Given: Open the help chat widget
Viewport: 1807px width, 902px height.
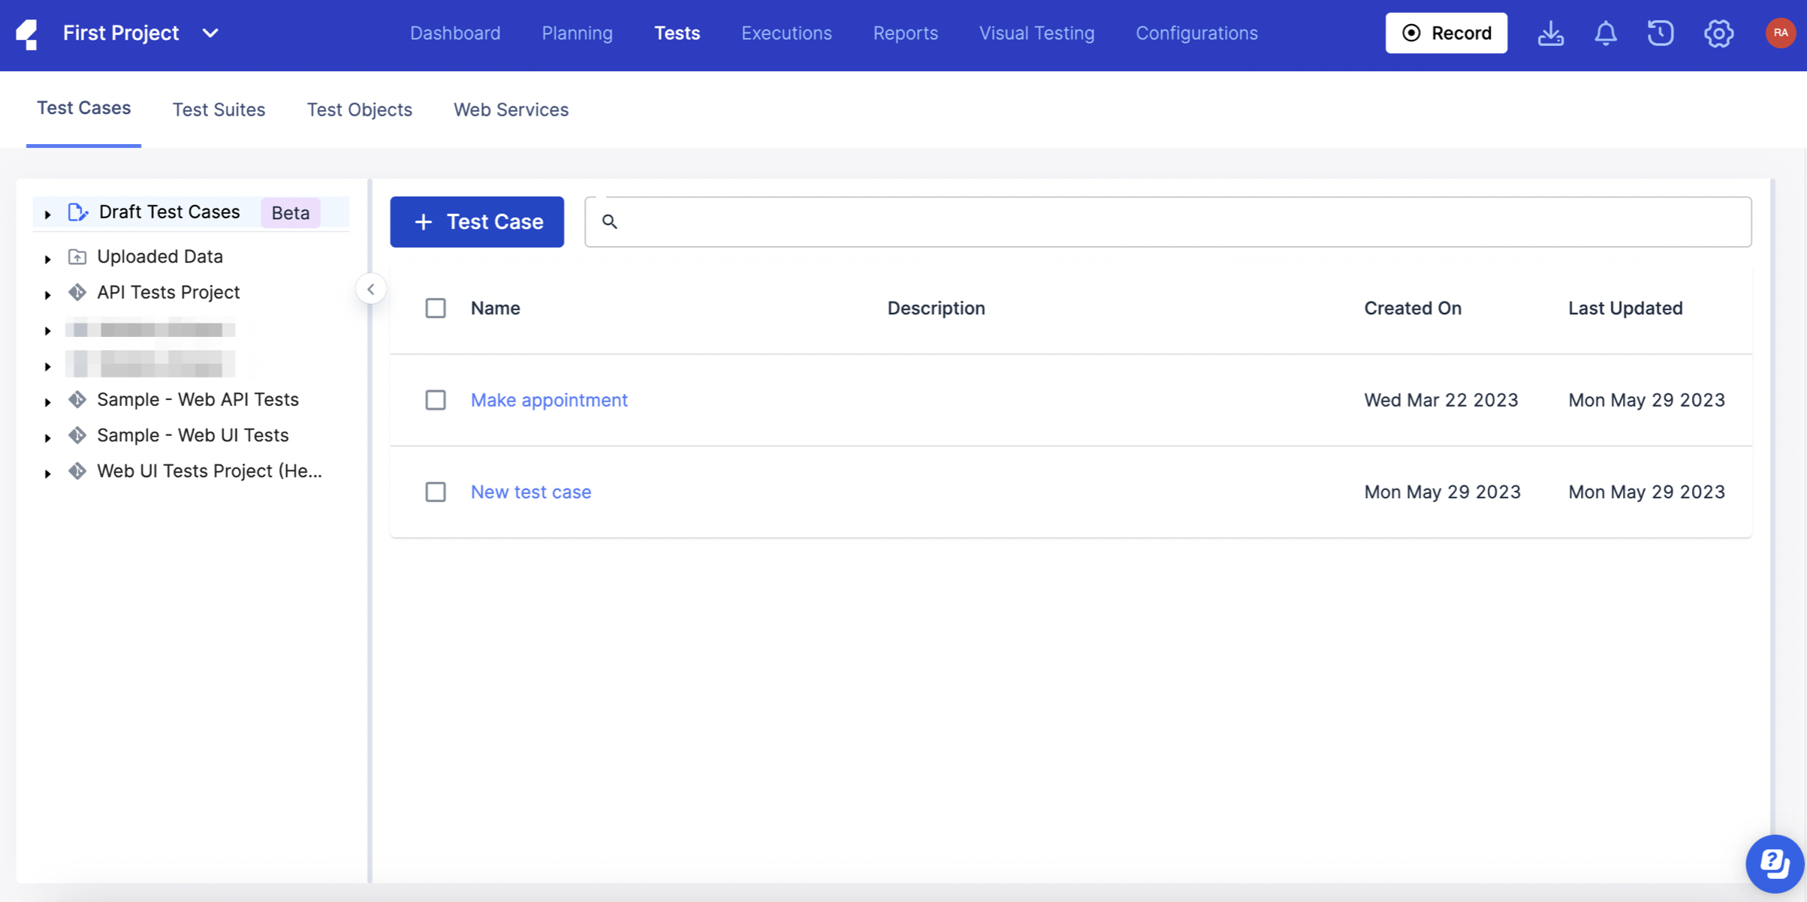Looking at the screenshot, I should [1775, 864].
